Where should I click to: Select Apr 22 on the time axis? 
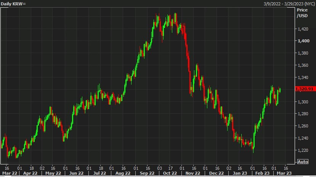30,173
